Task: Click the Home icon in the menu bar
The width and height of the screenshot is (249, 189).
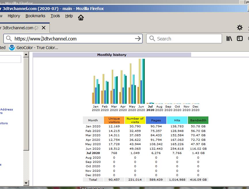Action: 81,17
